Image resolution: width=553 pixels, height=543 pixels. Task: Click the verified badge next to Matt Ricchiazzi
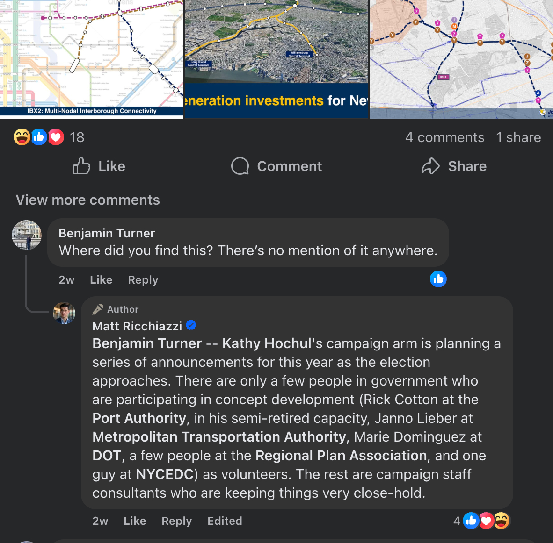[x=191, y=325]
